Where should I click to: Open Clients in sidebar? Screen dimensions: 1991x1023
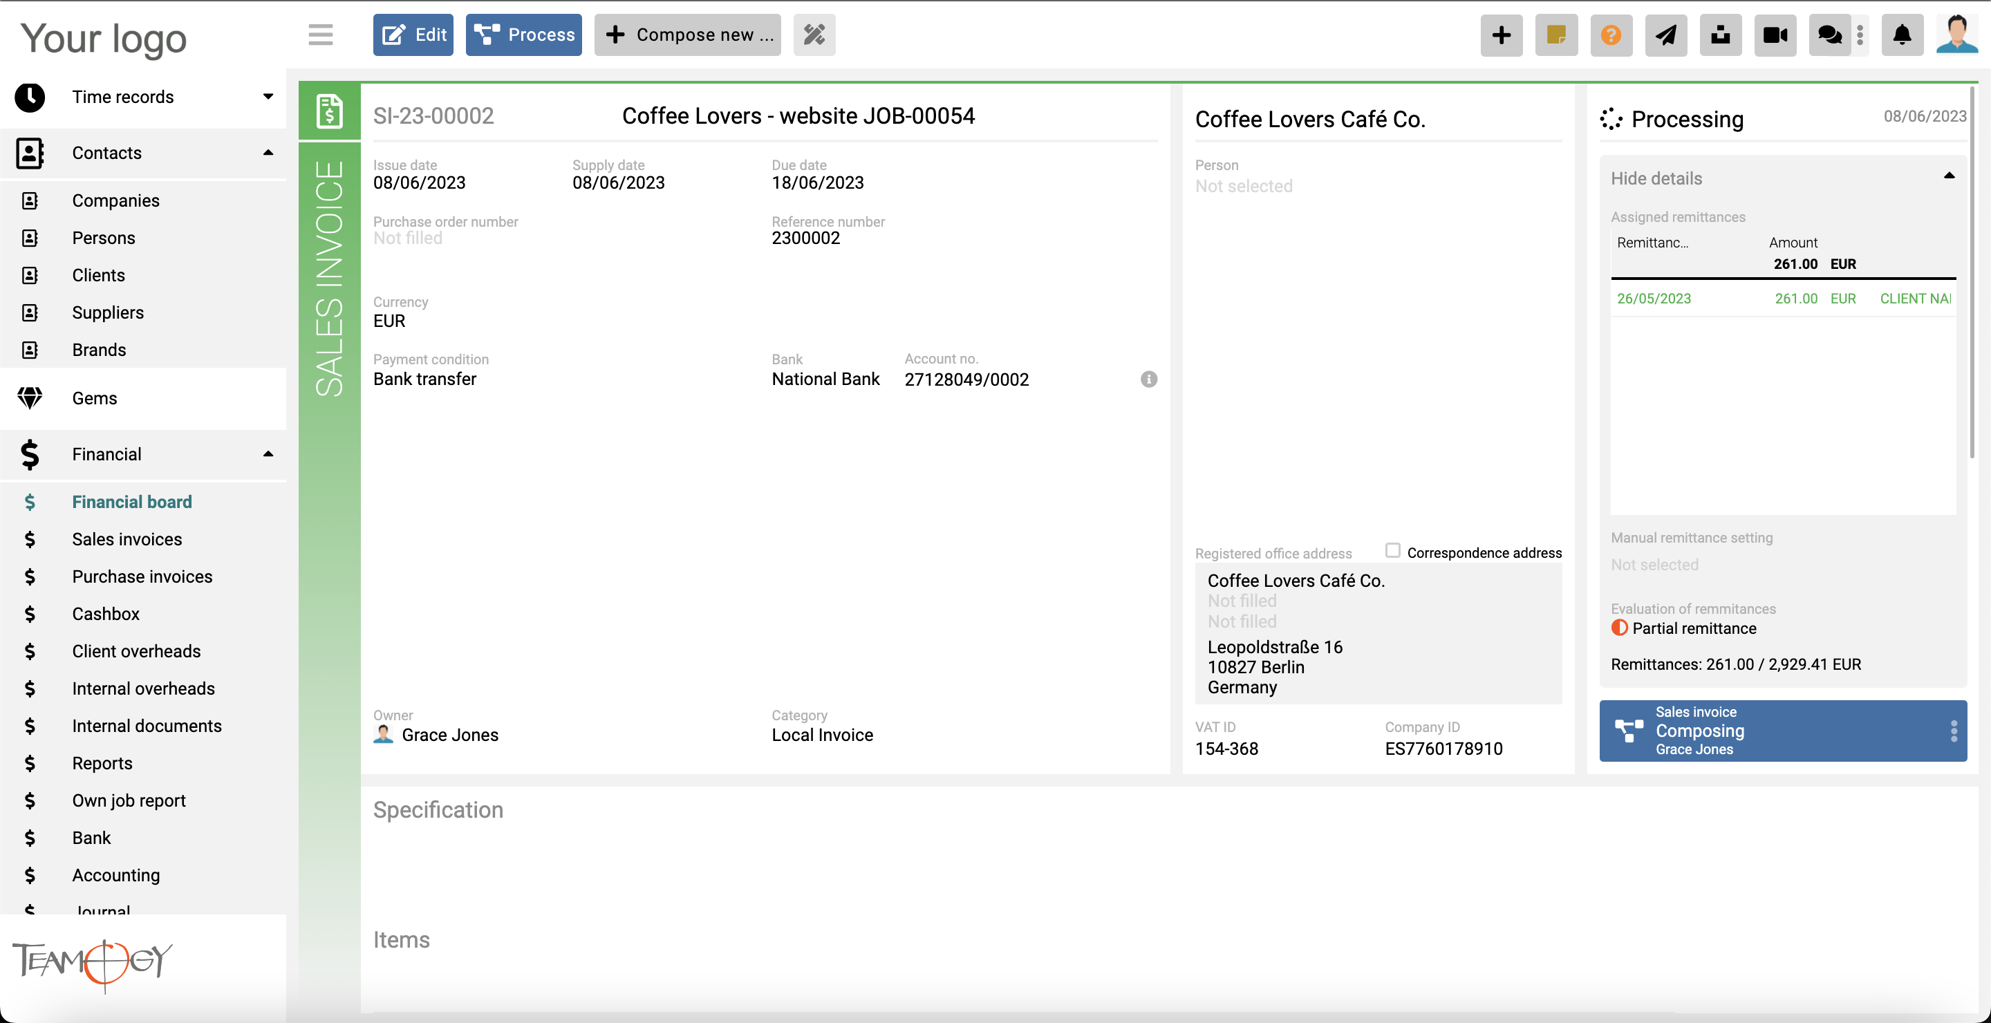(x=98, y=275)
